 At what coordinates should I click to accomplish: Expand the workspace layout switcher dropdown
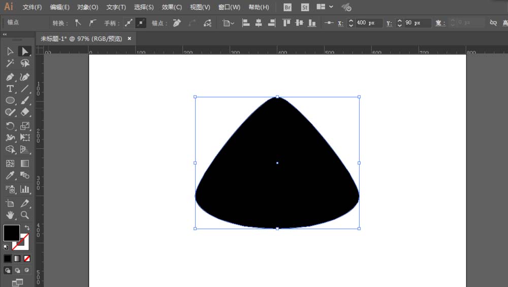331,7
